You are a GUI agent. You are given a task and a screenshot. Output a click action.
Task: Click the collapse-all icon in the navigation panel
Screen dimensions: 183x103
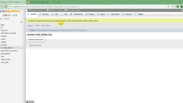[x=21, y=22]
